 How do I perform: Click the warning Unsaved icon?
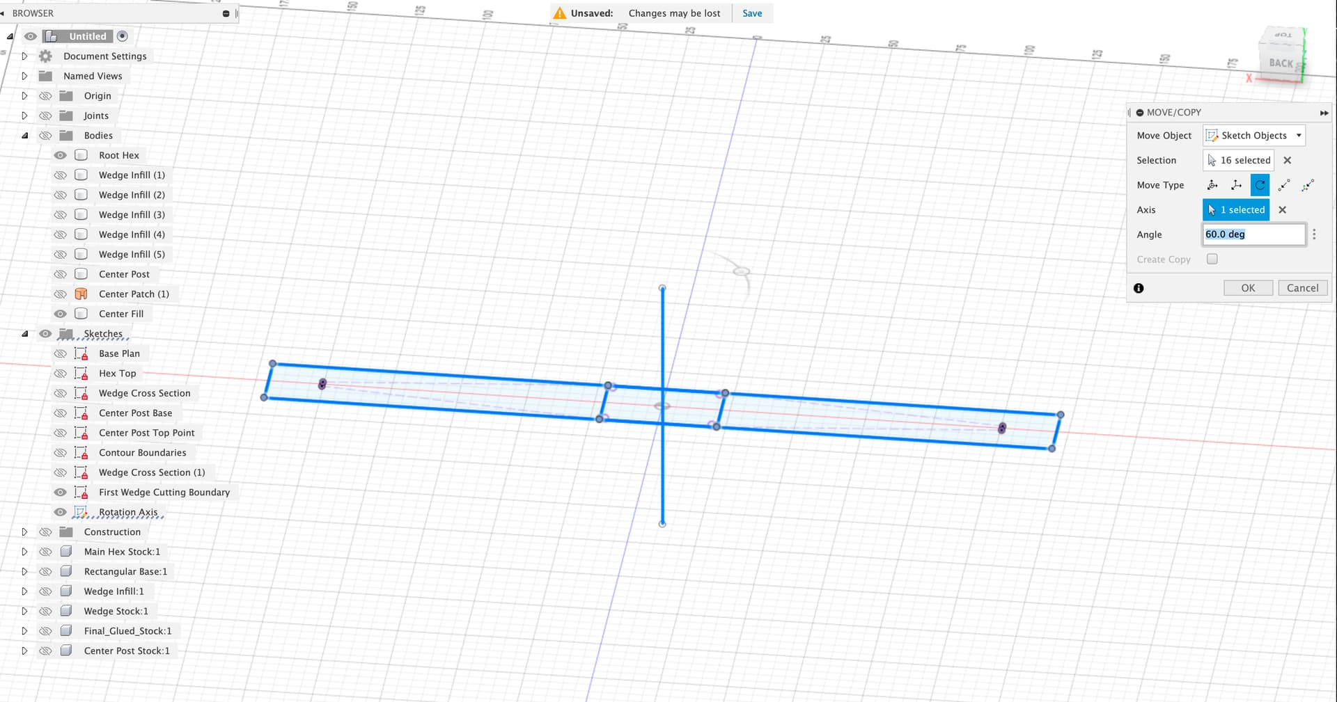[x=560, y=13]
